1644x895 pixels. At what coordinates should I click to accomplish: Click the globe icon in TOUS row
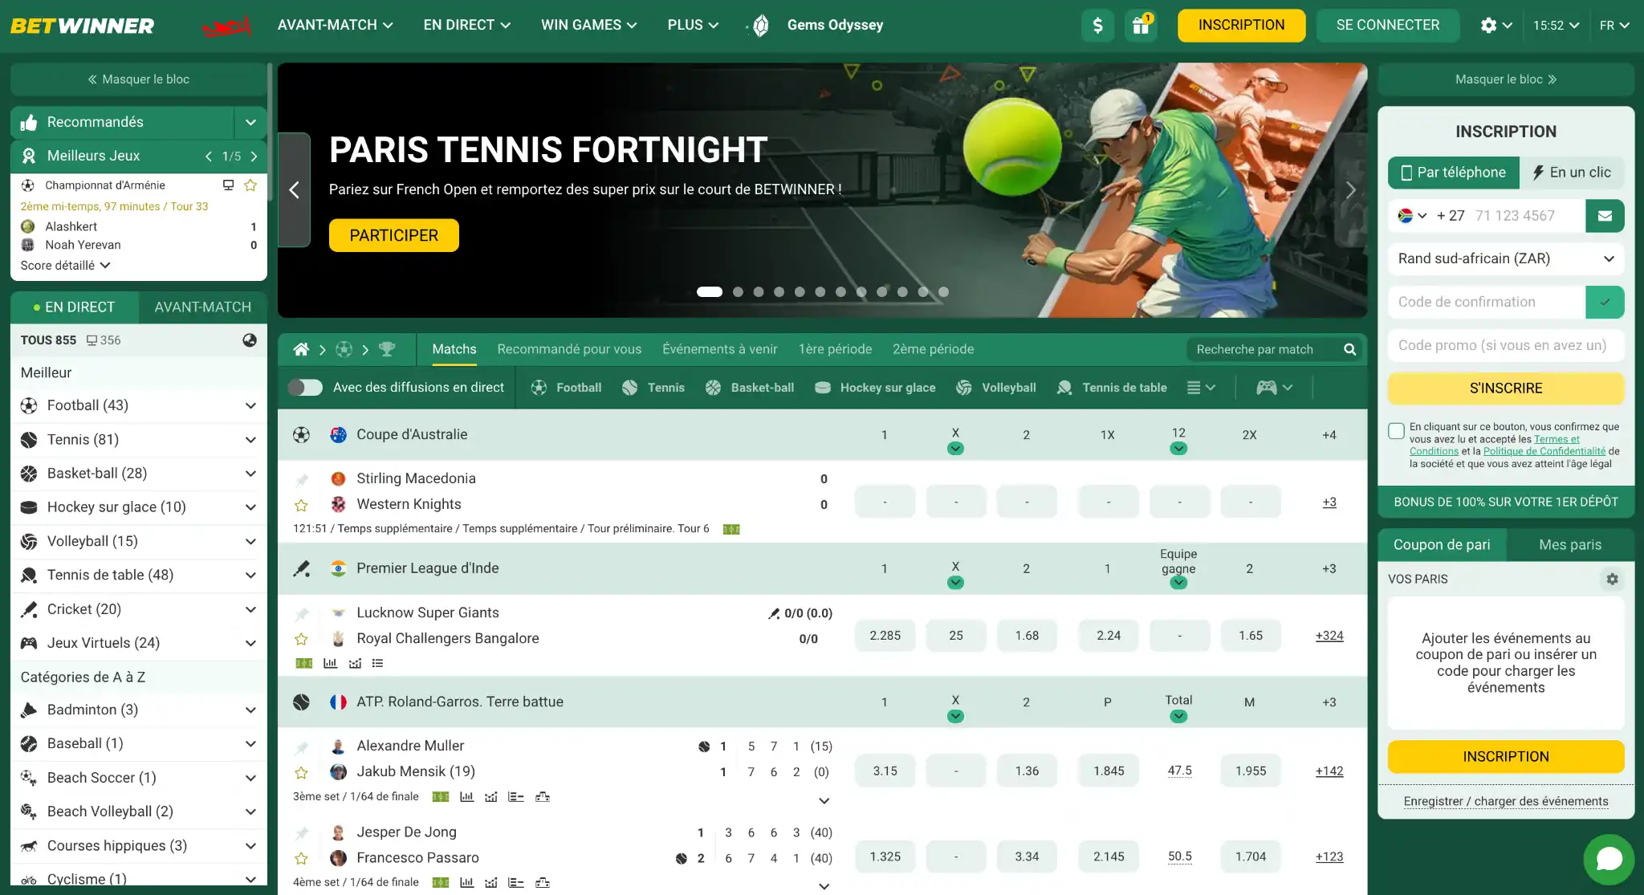[250, 340]
